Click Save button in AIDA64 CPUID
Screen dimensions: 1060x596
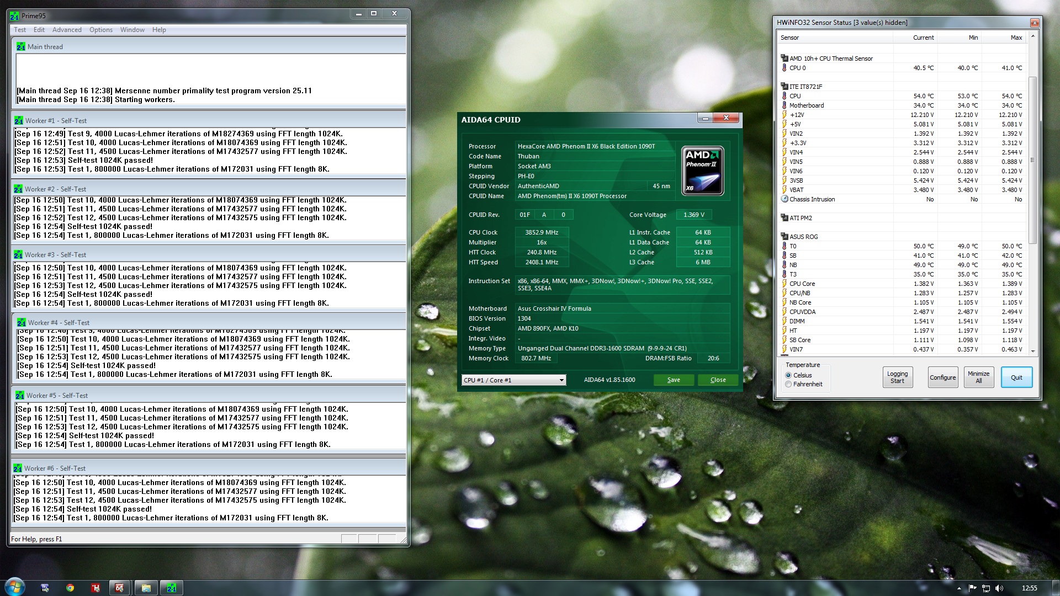[x=674, y=380]
